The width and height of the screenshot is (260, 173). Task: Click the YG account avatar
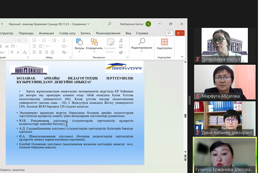148,24
